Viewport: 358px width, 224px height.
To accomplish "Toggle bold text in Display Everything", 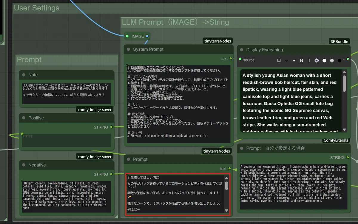I will [x=302, y=60].
